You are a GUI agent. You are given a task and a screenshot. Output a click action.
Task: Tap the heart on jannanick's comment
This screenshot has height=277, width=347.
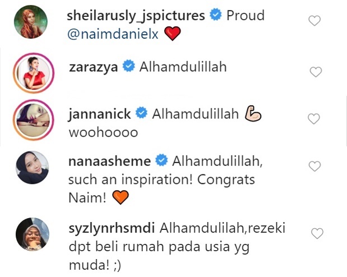(x=314, y=119)
